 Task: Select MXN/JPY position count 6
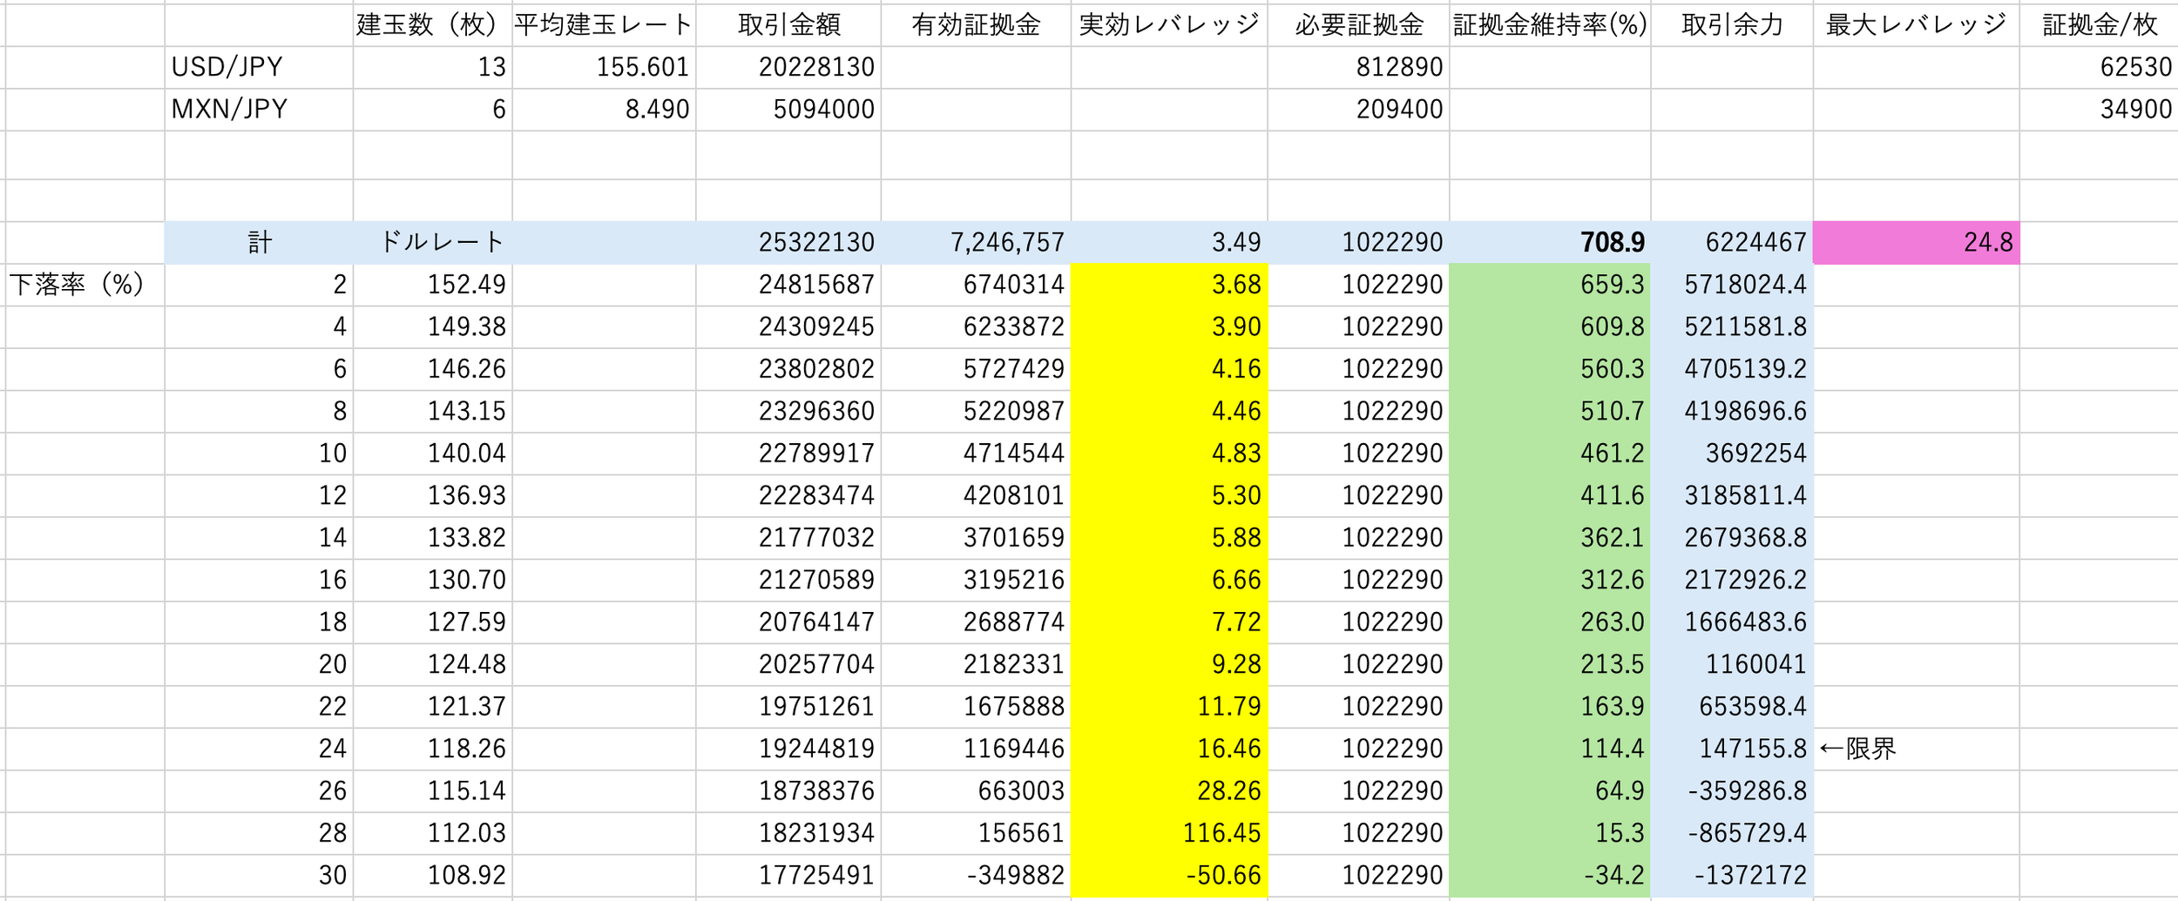point(432,109)
